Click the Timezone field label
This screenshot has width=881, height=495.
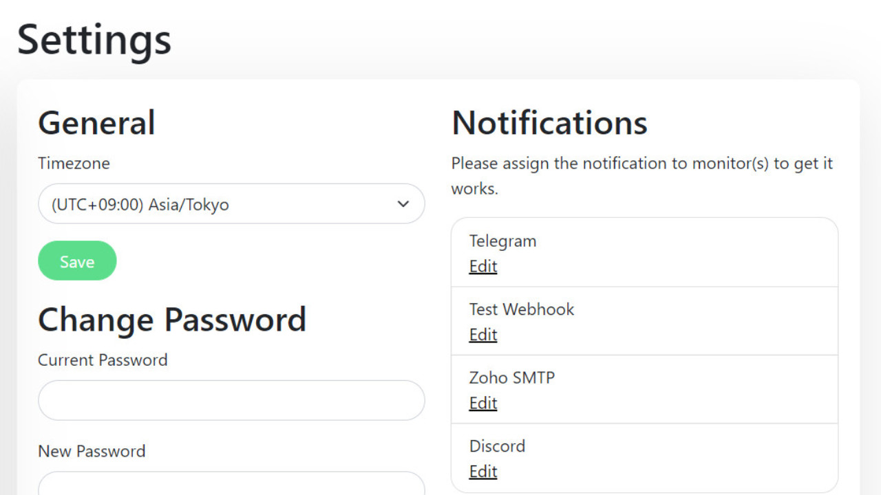point(74,164)
